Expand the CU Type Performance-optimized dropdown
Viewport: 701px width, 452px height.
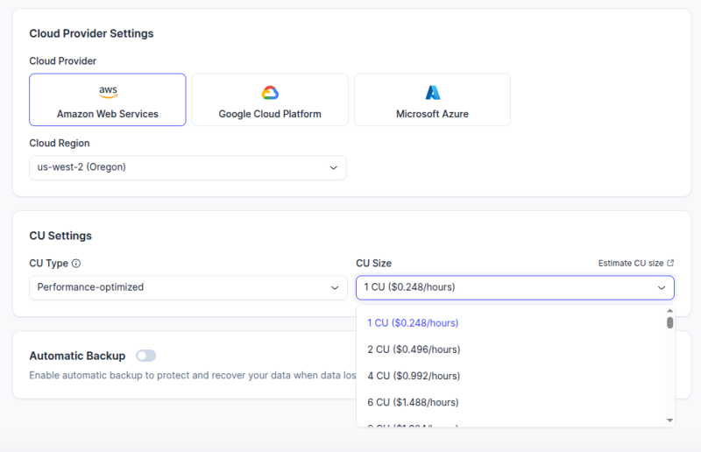coord(188,287)
